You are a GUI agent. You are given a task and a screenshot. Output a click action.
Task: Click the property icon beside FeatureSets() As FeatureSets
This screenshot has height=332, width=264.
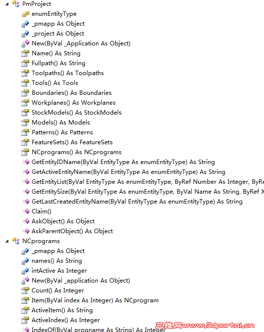click(x=25, y=142)
